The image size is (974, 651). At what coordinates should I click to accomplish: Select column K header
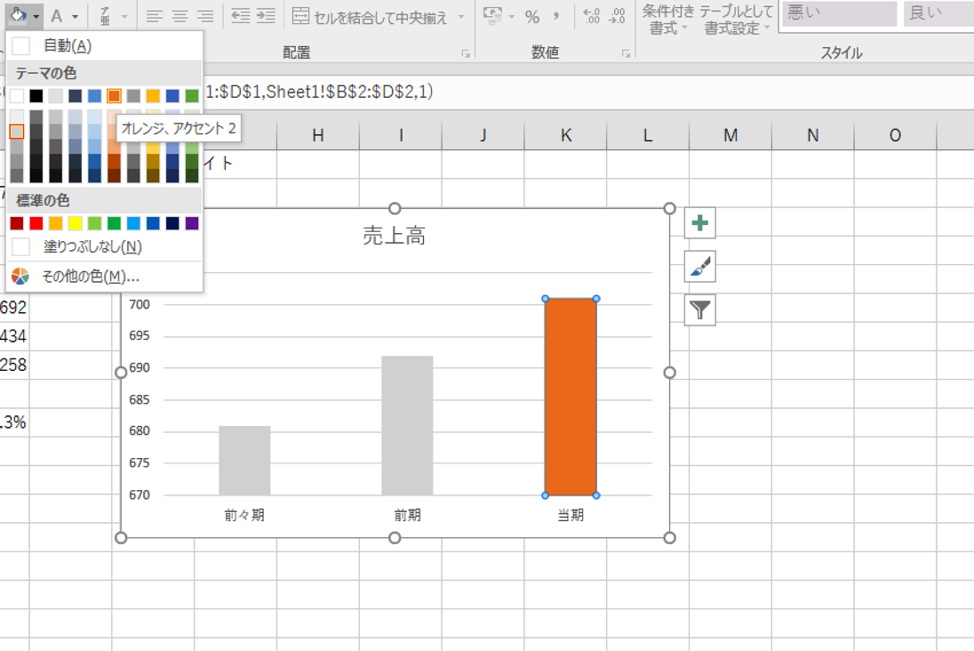pyautogui.click(x=565, y=135)
